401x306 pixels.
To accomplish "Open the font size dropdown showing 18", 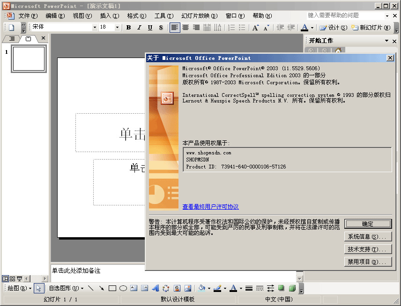I will click(117, 27).
